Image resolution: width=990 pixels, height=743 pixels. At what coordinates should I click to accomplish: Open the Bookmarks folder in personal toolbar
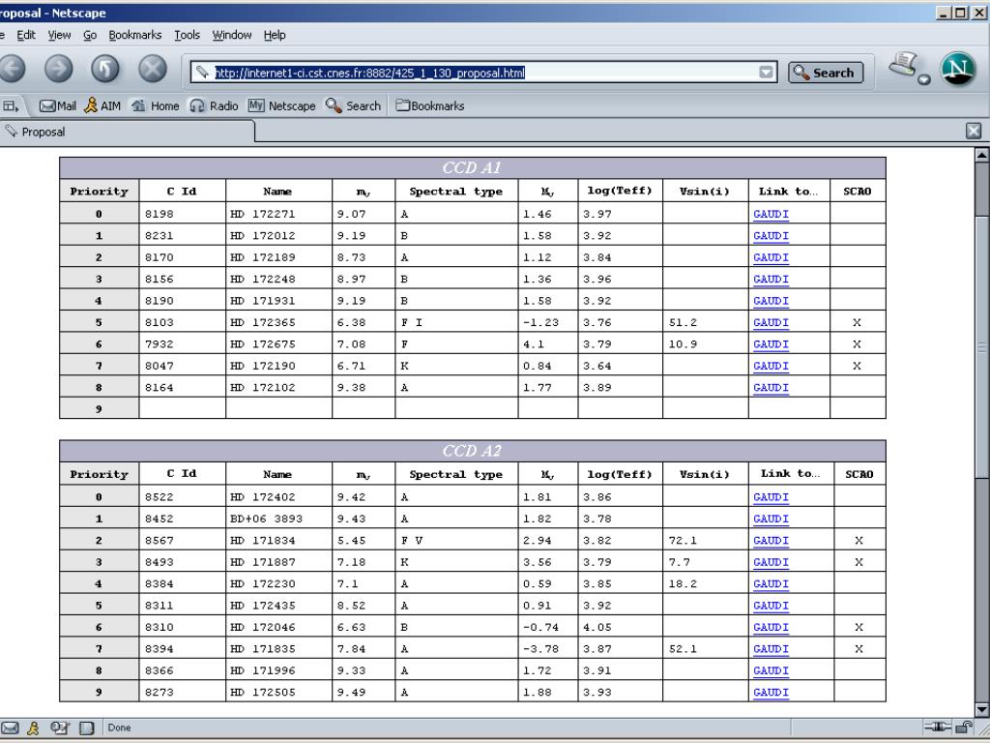430,106
